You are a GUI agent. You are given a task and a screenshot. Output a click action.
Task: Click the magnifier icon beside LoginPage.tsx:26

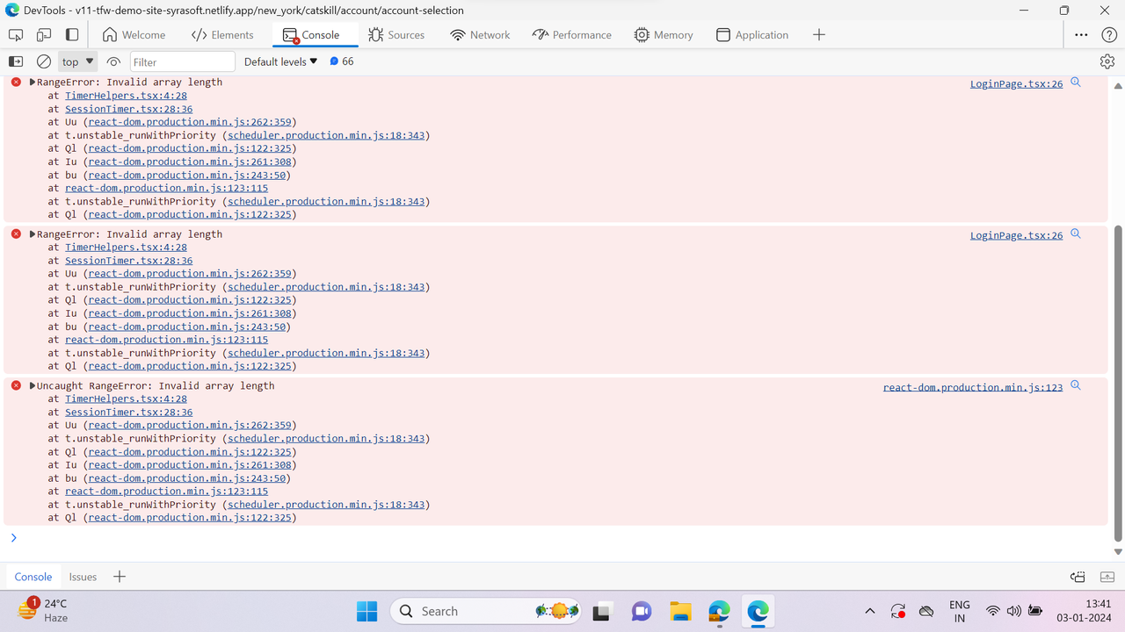1076,83
